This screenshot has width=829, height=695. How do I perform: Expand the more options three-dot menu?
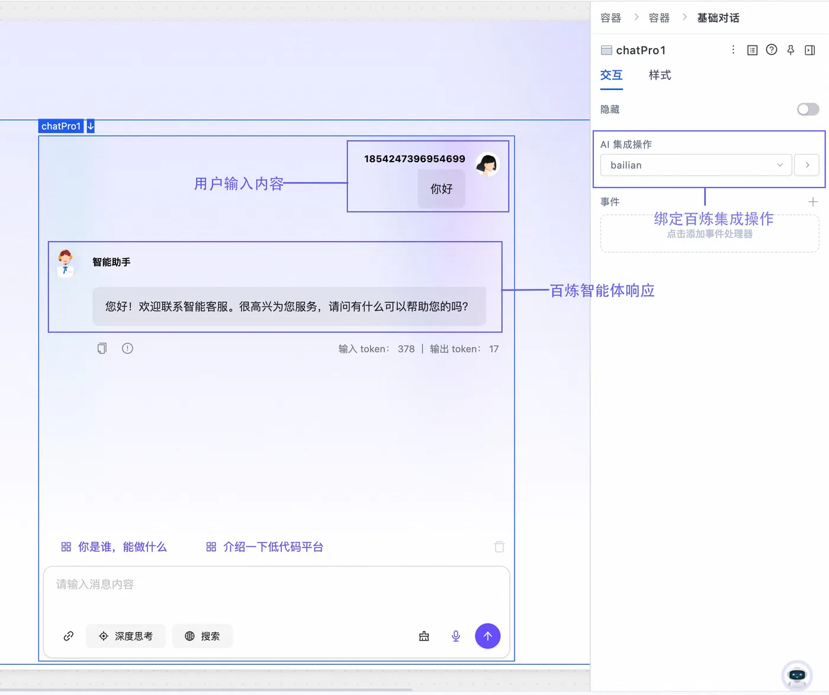click(x=733, y=50)
